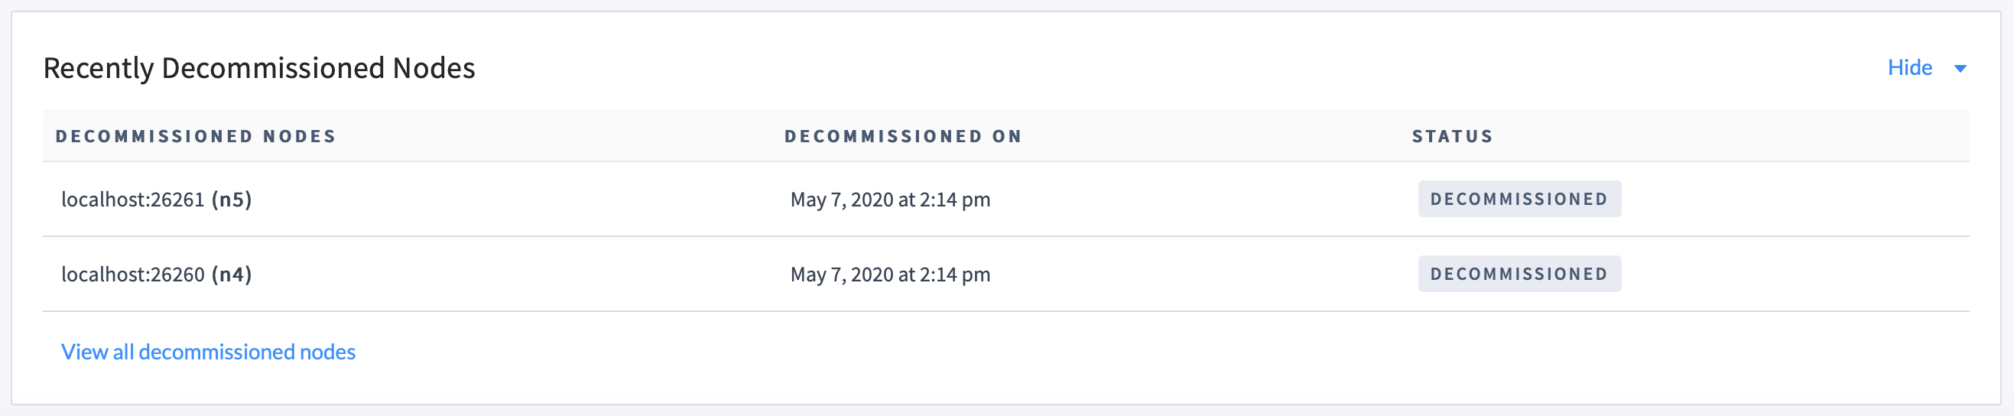Select node address localhost:26261
The height and width of the screenshot is (416, 2014).
[x=133, y=200]
